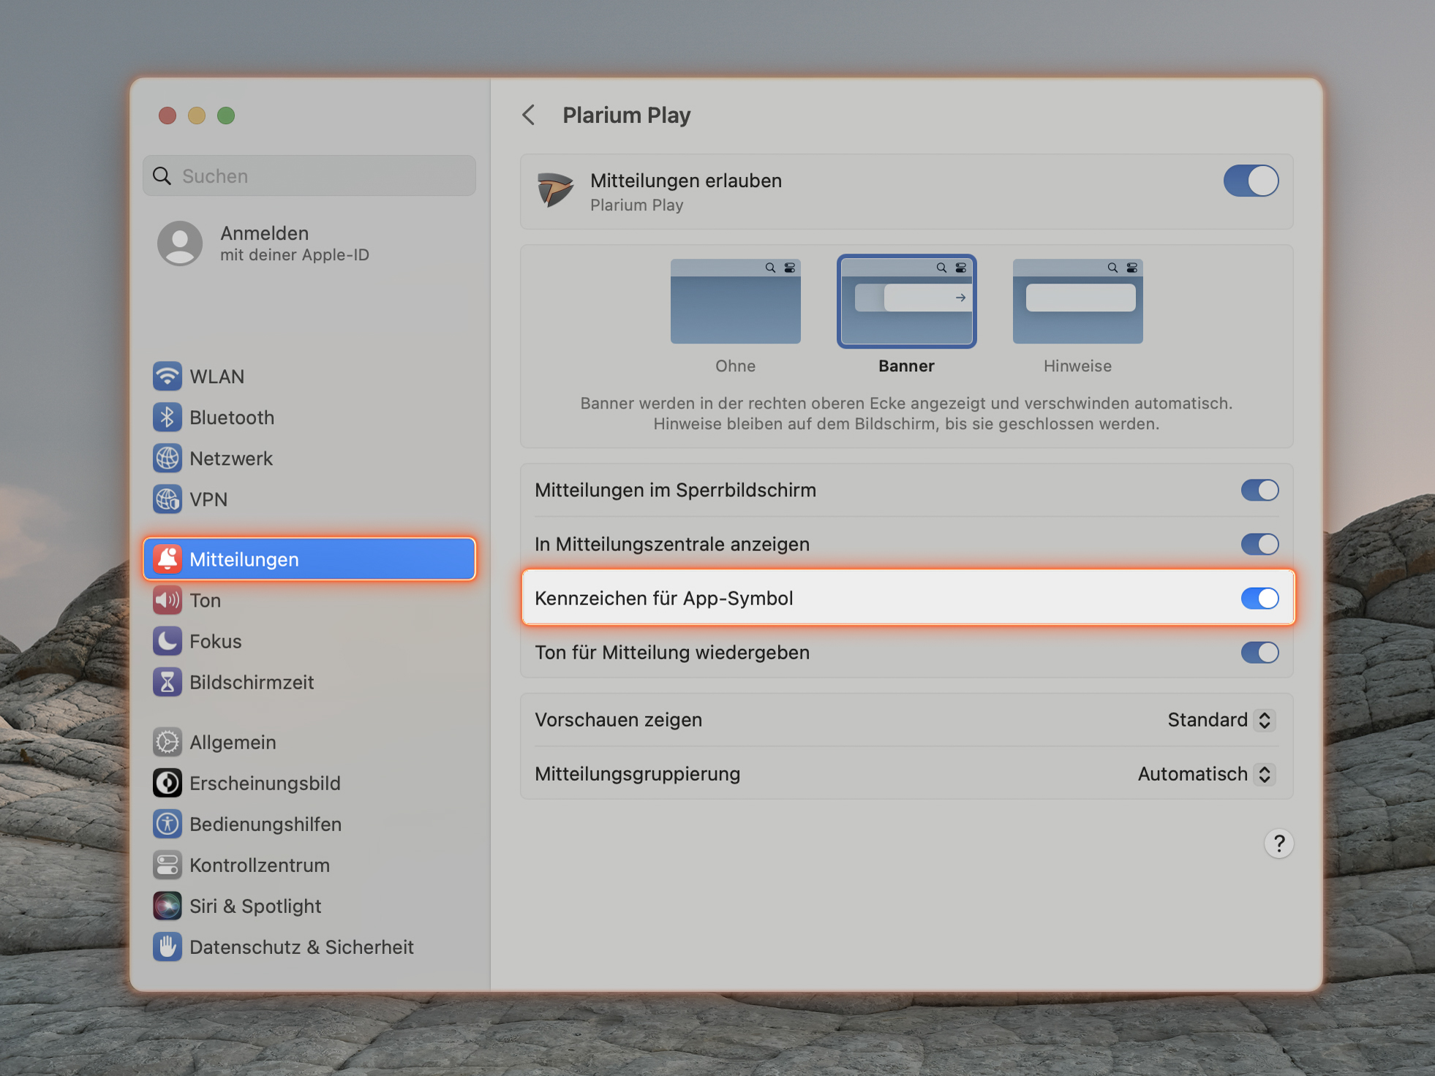The width and height of the screenshot is (1435, 1076).
Task: Click Anmelden to sign in
Action: [265, 233]
